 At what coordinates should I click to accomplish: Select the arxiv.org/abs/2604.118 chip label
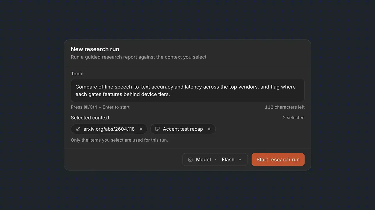pos(109,129)
